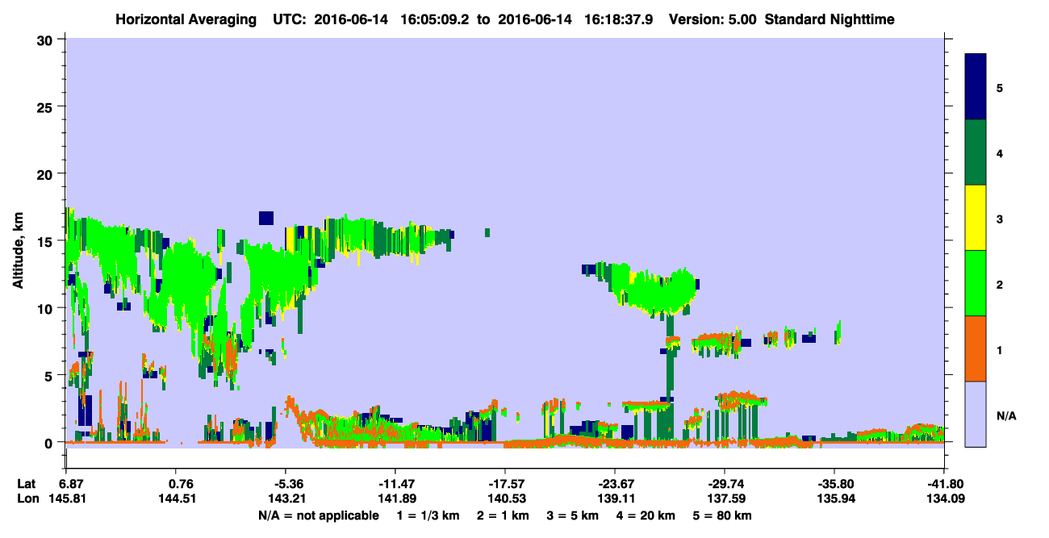Click the dark blue level 5 color swatch
The height and width of the screenshot is (538, 1049).
[976, 87]
